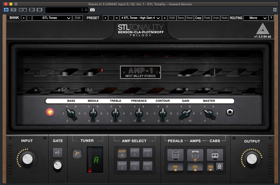
Task: Open help with the question mark button
Action: pos(271,18)
